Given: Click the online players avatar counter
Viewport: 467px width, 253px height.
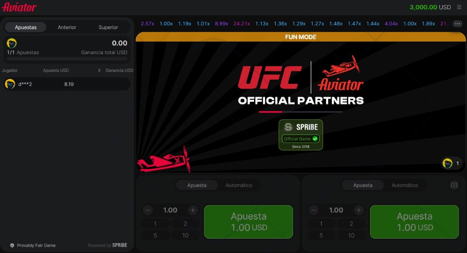Looking at the screenshot, I should pyautogui.click(x=452, y=163).
